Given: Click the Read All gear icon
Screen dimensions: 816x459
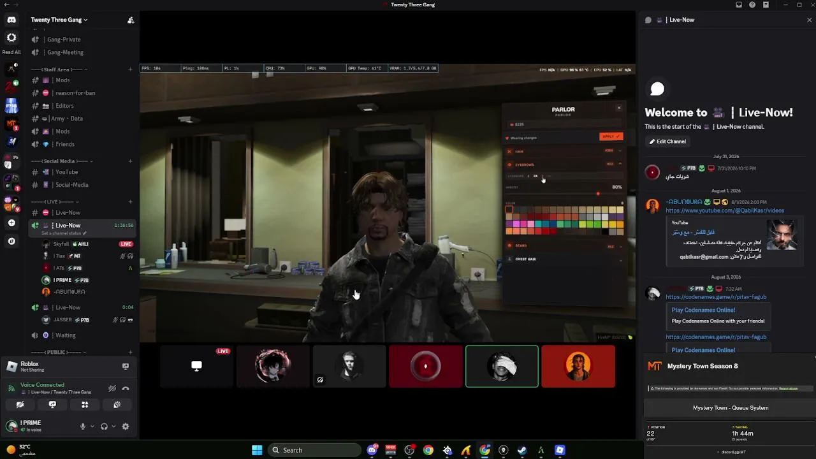Looking at the screenshot, I should (x=11, y=38).
